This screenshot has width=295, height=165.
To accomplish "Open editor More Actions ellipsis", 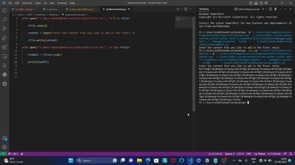I will [190, 9].
